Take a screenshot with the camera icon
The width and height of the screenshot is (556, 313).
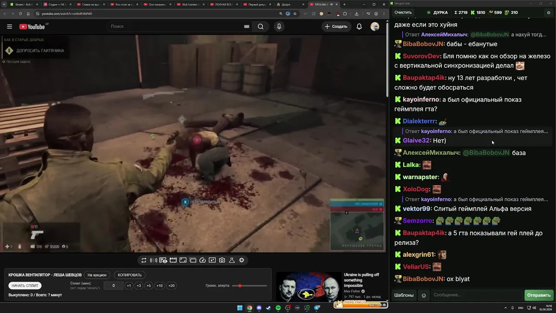click(222, 260)
